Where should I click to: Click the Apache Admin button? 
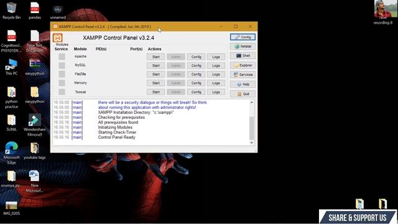click(176, 57)
